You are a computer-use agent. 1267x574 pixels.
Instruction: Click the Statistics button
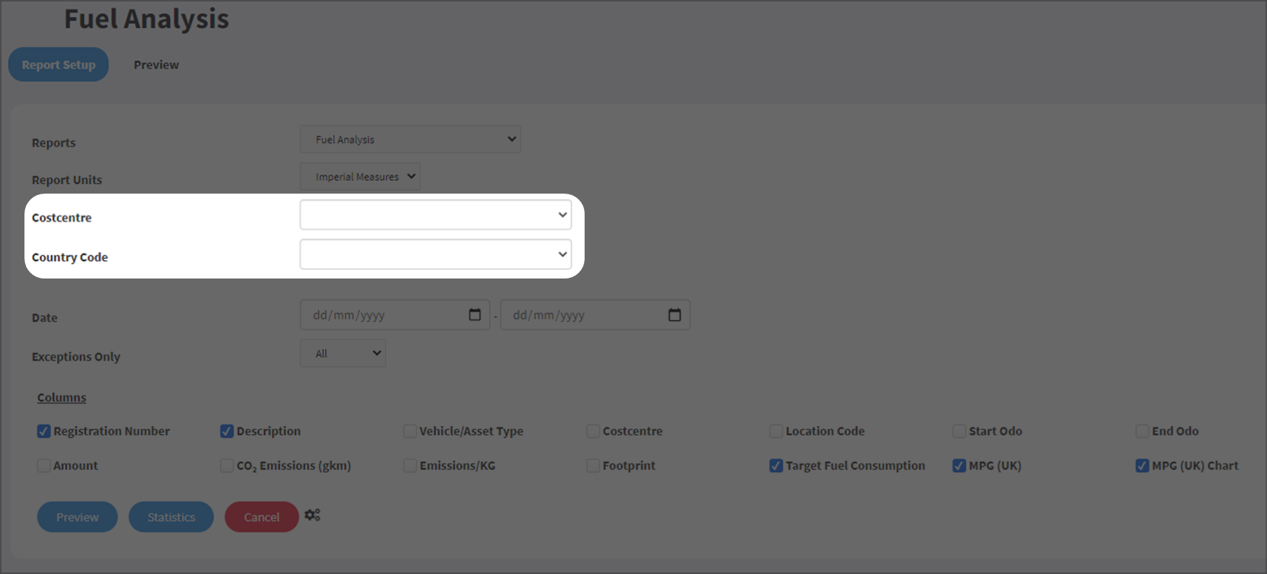coord(171,517)
